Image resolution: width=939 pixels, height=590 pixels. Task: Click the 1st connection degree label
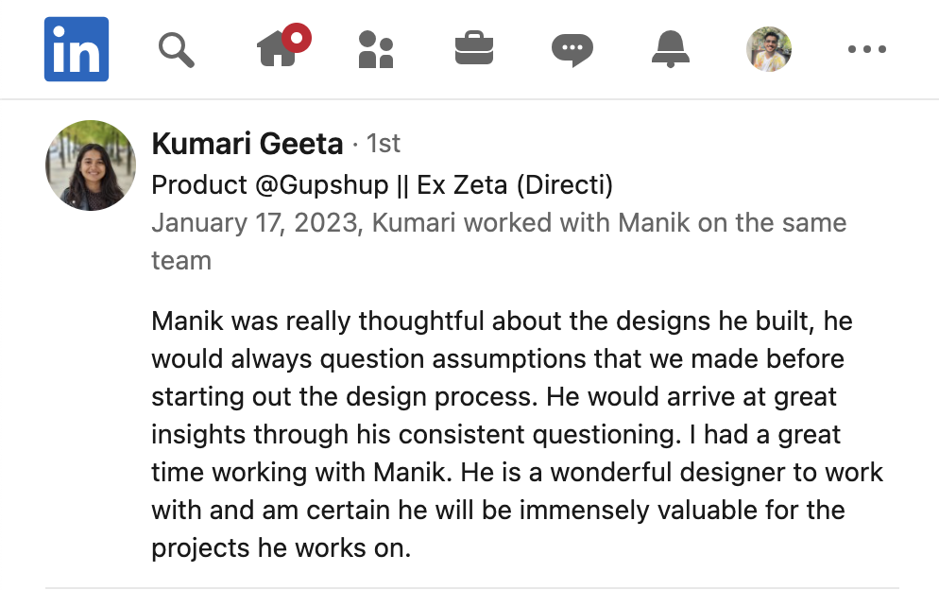[384, 144]
